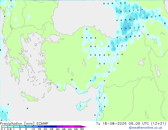
Task: Click the '7' precipitation value on map
Action: 126,29
